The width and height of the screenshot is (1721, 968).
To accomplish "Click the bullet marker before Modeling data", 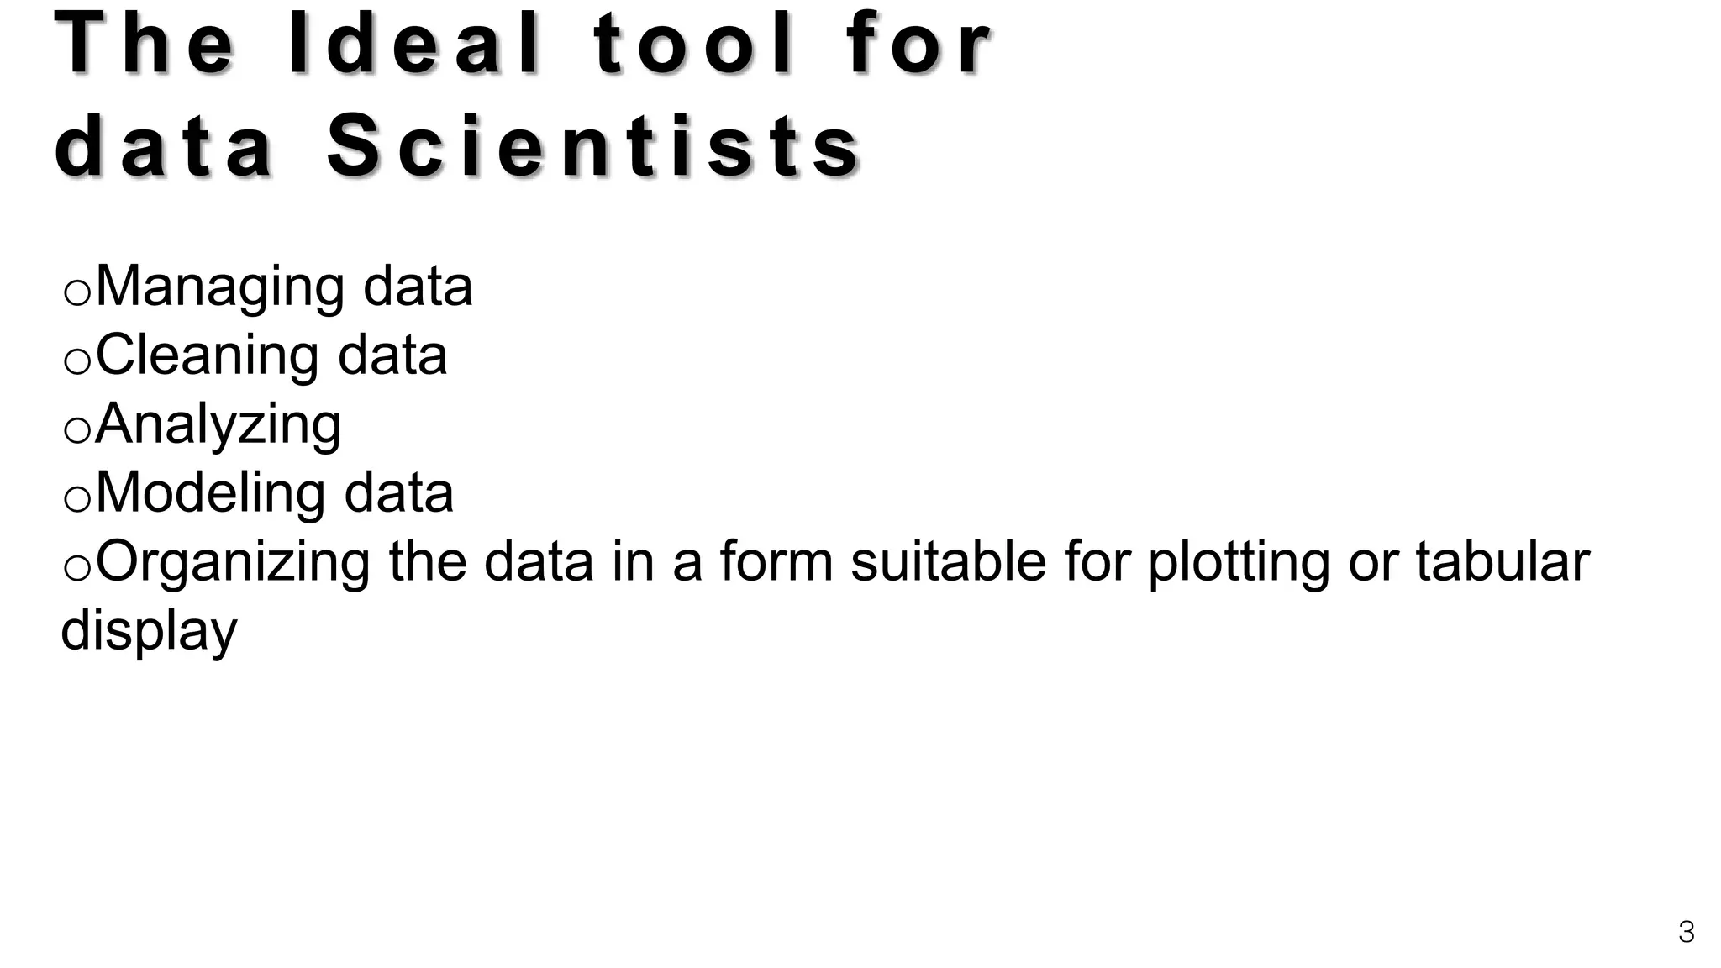I will click(76, 499).
